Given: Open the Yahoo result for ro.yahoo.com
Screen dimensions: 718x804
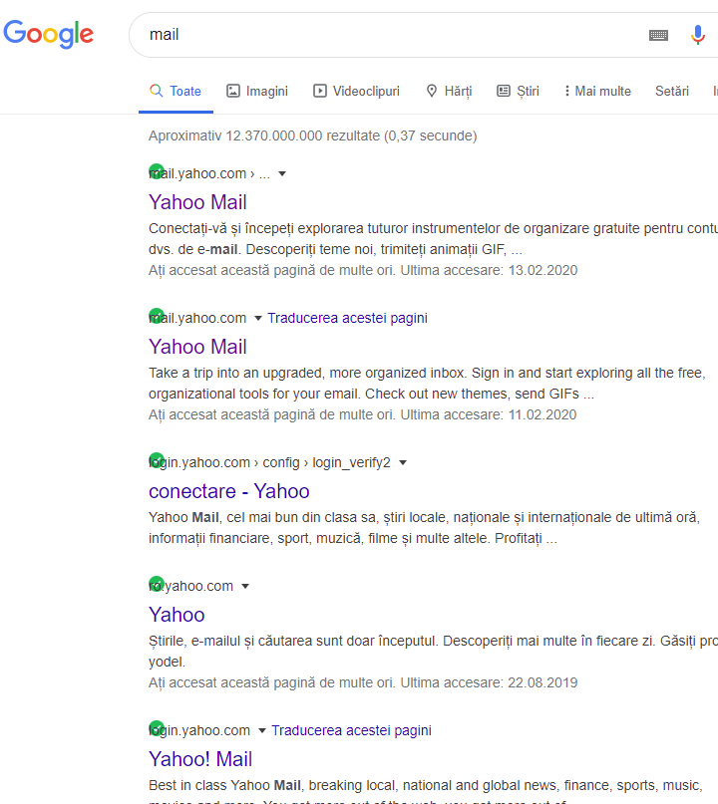Looking at the screenshot, I should click(x=177, y=615).
